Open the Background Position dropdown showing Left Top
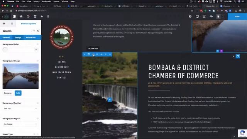Image resolution: width=247 pixels, height=139 pixels. tap(20, 108)
